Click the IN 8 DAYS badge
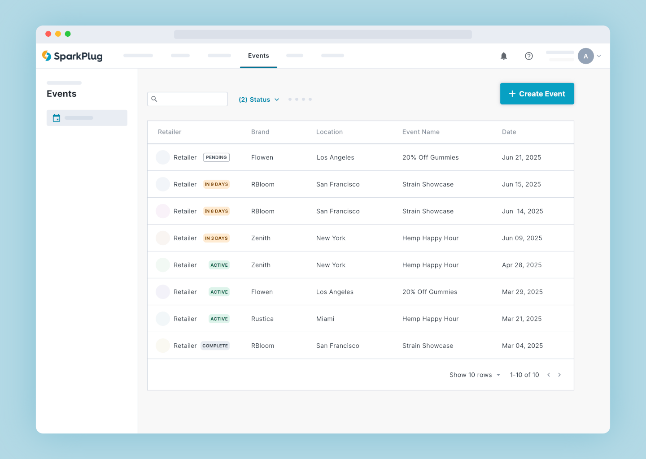 point(216,211)
